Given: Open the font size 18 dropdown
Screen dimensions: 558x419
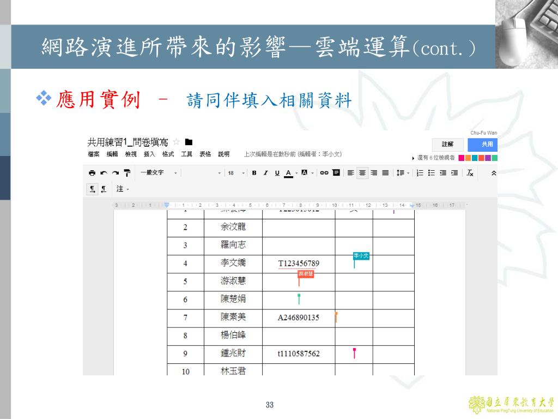Looking at the screenshot, I should coord(236,173).
